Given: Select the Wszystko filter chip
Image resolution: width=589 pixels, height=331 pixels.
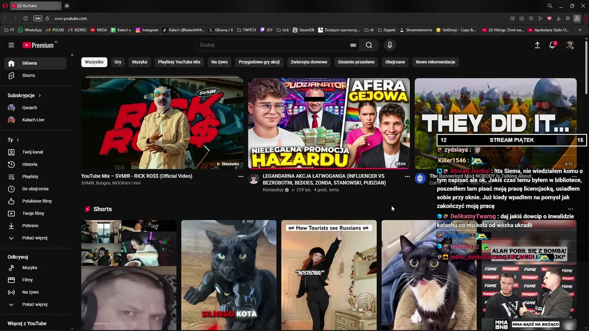Looking at the screenshot, I should coord(94,62).
